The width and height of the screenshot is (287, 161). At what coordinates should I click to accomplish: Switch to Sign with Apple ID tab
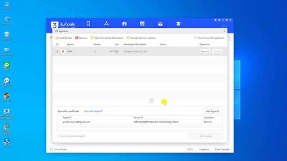point(93,111)
